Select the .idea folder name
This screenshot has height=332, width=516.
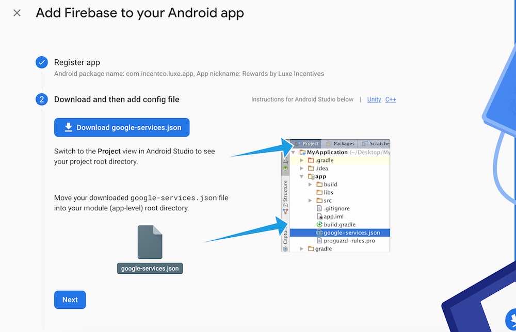(322, 168)
